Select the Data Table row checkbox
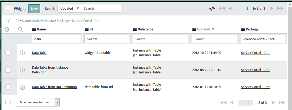This screenshot has height=110, width=292. click(8, 53)
